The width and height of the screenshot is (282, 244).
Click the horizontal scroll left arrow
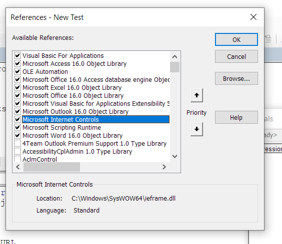point(18,167)
